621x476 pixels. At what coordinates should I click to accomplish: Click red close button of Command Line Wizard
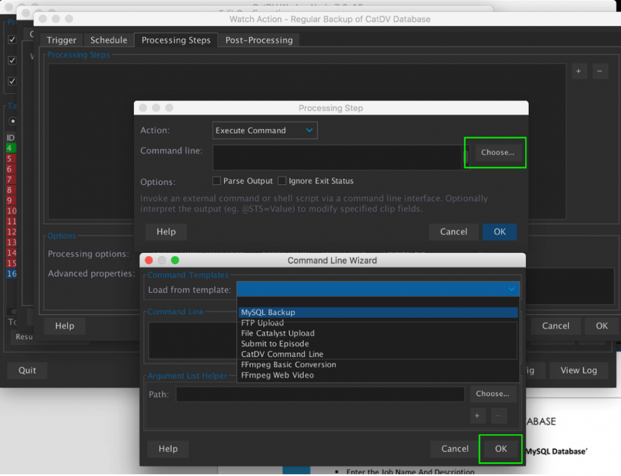pyautogui.click(x=149, y=260)
